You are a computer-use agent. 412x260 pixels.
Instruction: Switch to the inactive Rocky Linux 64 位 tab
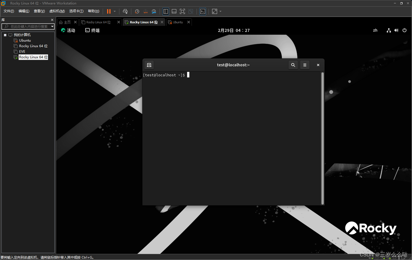coord(98,22)
